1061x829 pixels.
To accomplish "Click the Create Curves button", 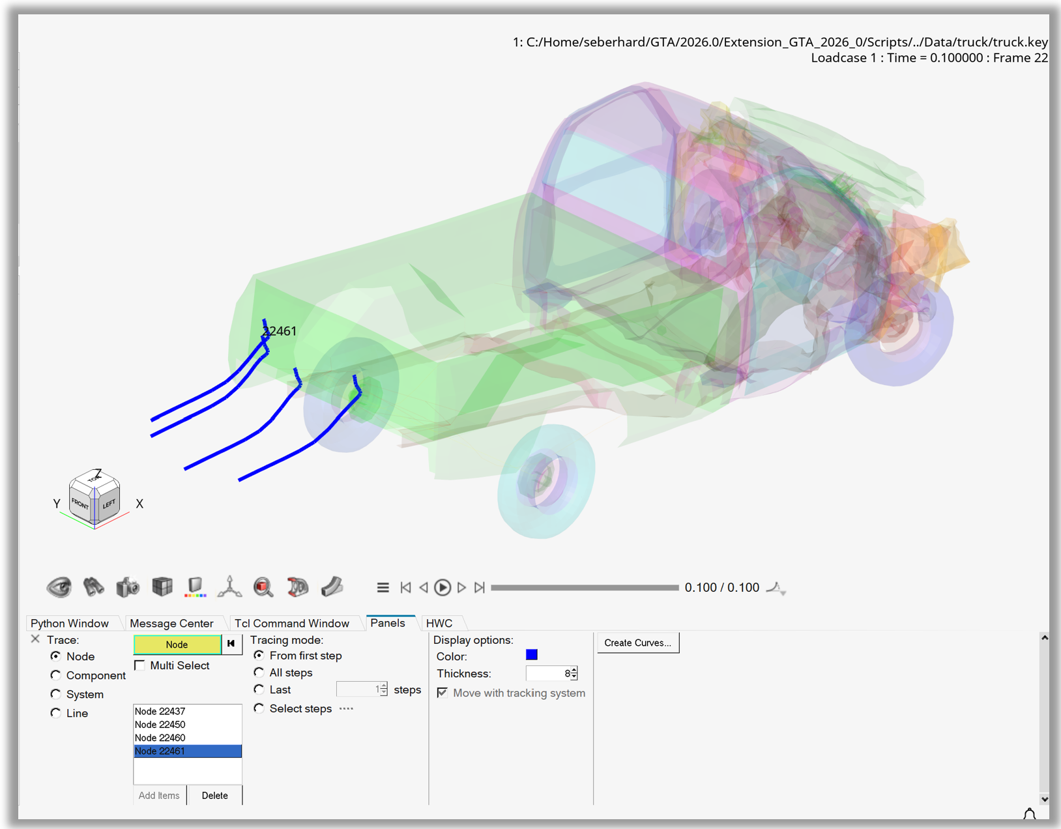I will 637,643.
